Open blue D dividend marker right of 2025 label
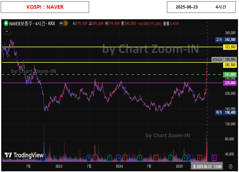The width and height of the screenshot is (239, 172). pos(189,158)
